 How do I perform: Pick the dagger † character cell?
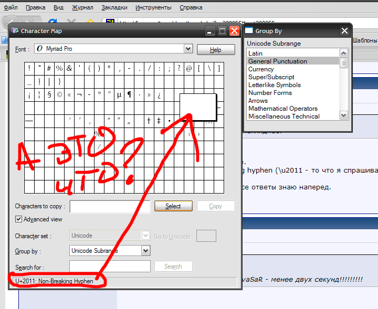tap(149, 121)
